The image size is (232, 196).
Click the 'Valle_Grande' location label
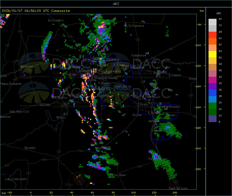click(x=77, y=95)
